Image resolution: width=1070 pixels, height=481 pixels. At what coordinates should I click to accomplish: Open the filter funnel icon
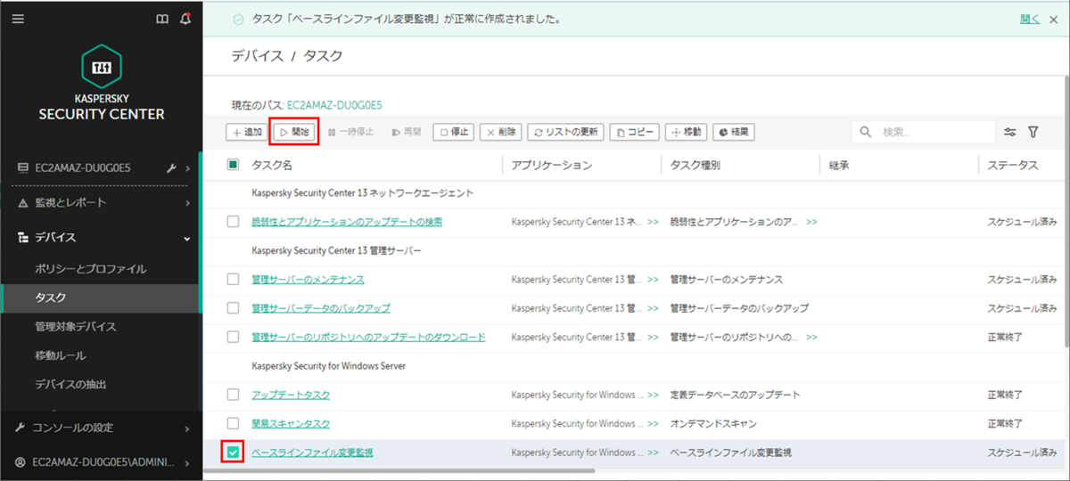click(1033, 132)
